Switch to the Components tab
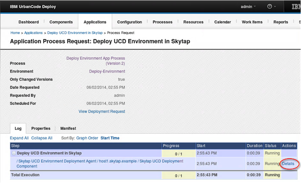This screenshot has width=301, height=183. tap(61, 22)
